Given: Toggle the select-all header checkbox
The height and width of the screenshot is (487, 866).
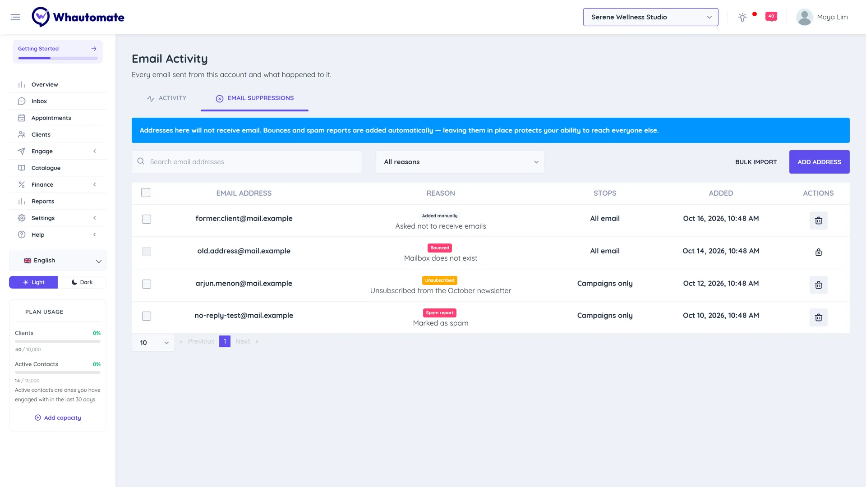Looking at the screenshot, I should 146,193.
